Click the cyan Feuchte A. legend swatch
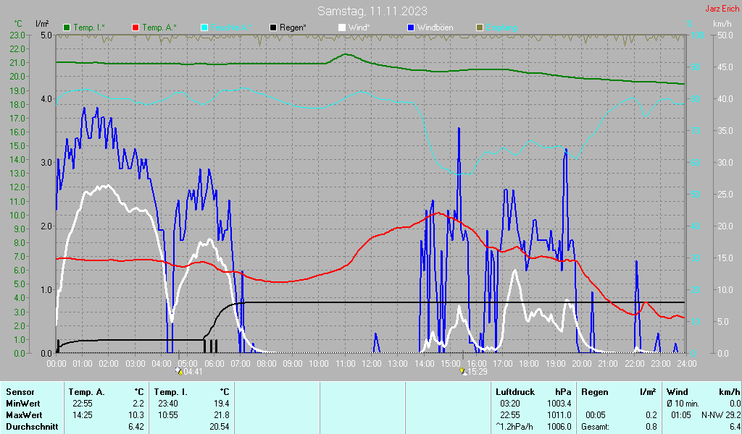 click(x=204, y=28)
